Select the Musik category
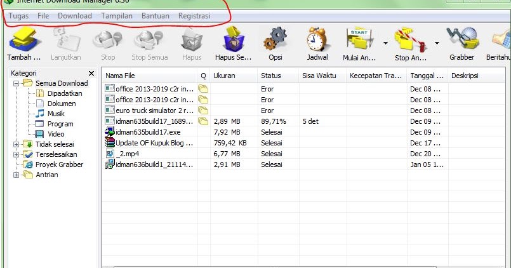Viewport: 511px width, 268px height. click(56, 114)
